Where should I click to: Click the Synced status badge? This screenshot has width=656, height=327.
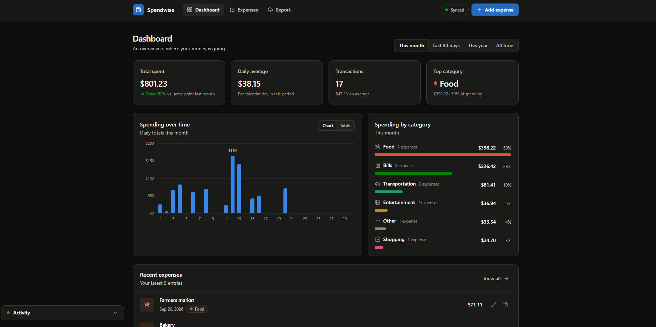click(x=454, y=10)
